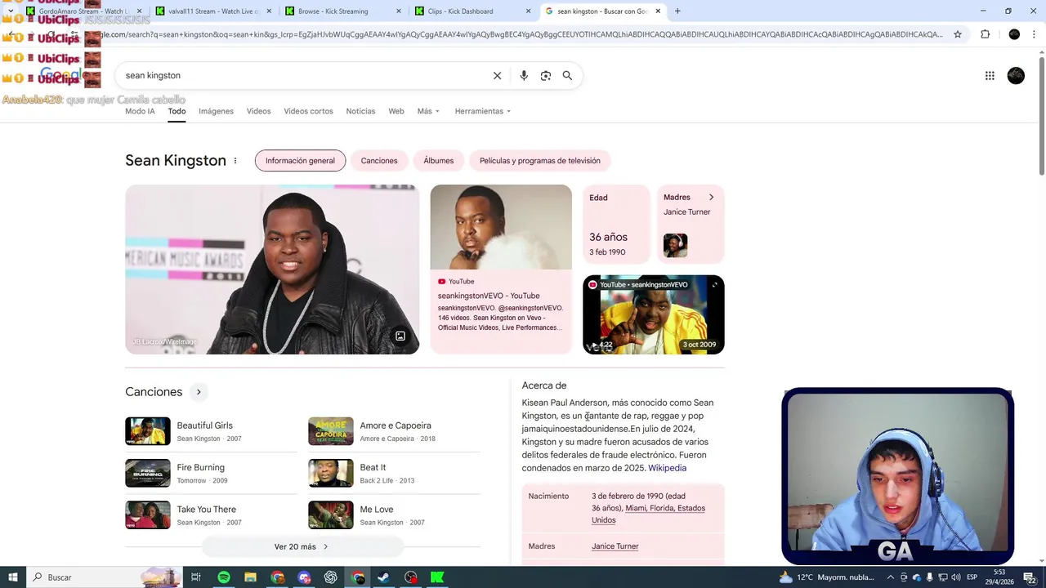
Task: Click the Windows Start button
Action: pyautogui.click(x=12, y=577)
